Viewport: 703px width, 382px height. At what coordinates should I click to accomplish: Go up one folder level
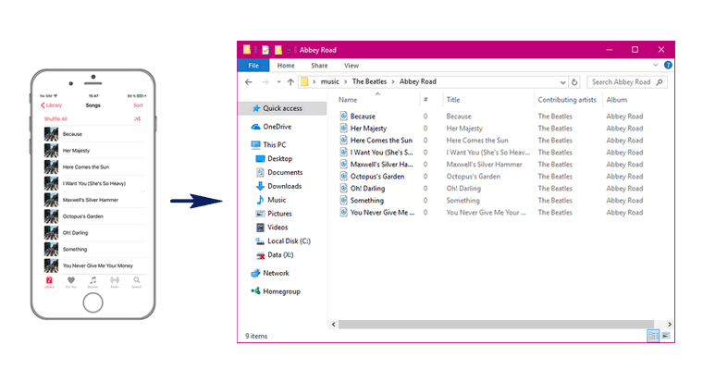(290, 82)
